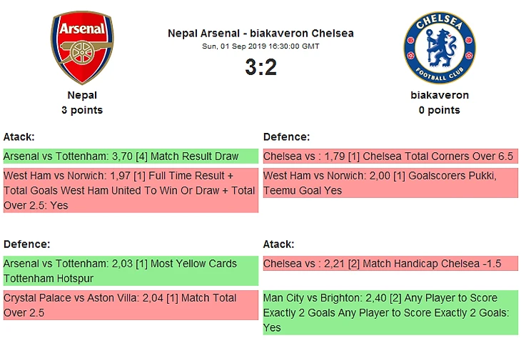521x343 pixels.
Task: Click Most Yellow Cards Tottenham Hotspur bet
Action: coord(130,271)
